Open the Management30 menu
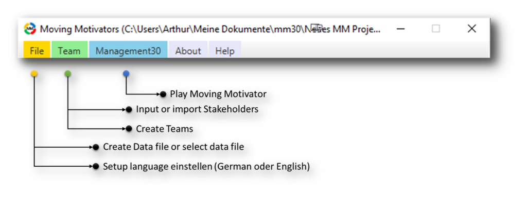This screenshot has width=527, height=197. tap(128, 51)
